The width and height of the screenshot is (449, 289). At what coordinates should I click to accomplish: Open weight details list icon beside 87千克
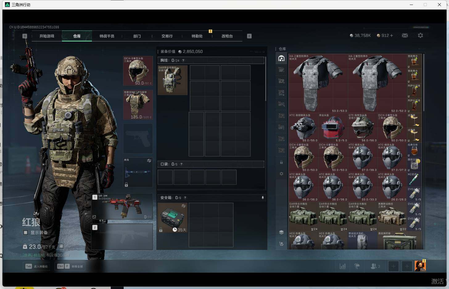point(61,246)
